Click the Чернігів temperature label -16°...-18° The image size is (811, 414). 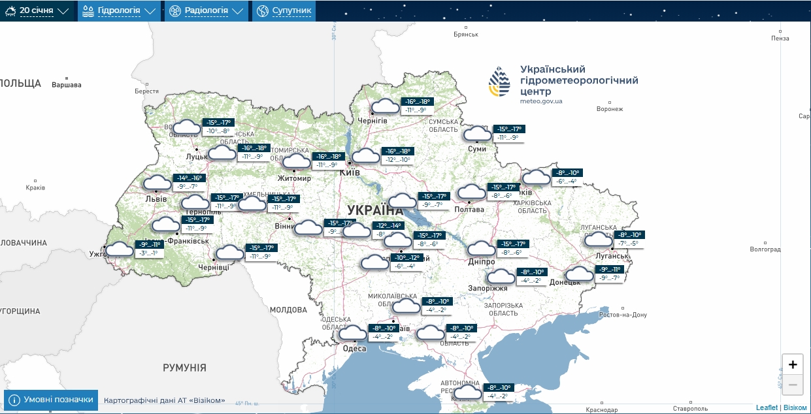[416, 102]
